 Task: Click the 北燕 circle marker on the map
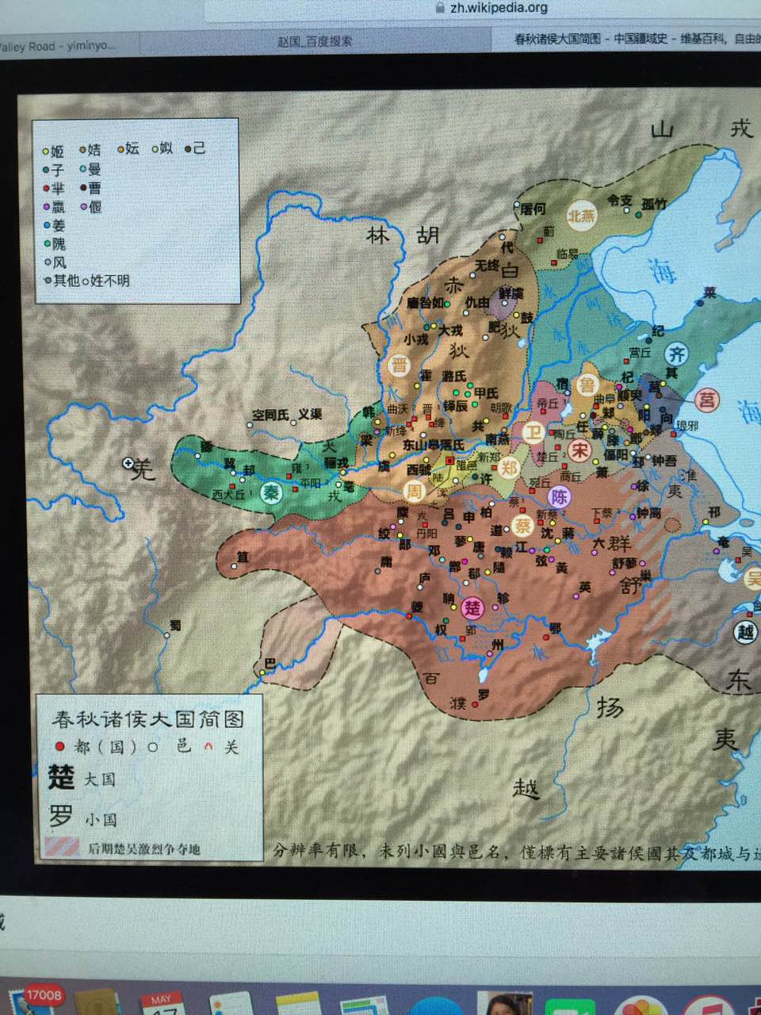(581, 216)
